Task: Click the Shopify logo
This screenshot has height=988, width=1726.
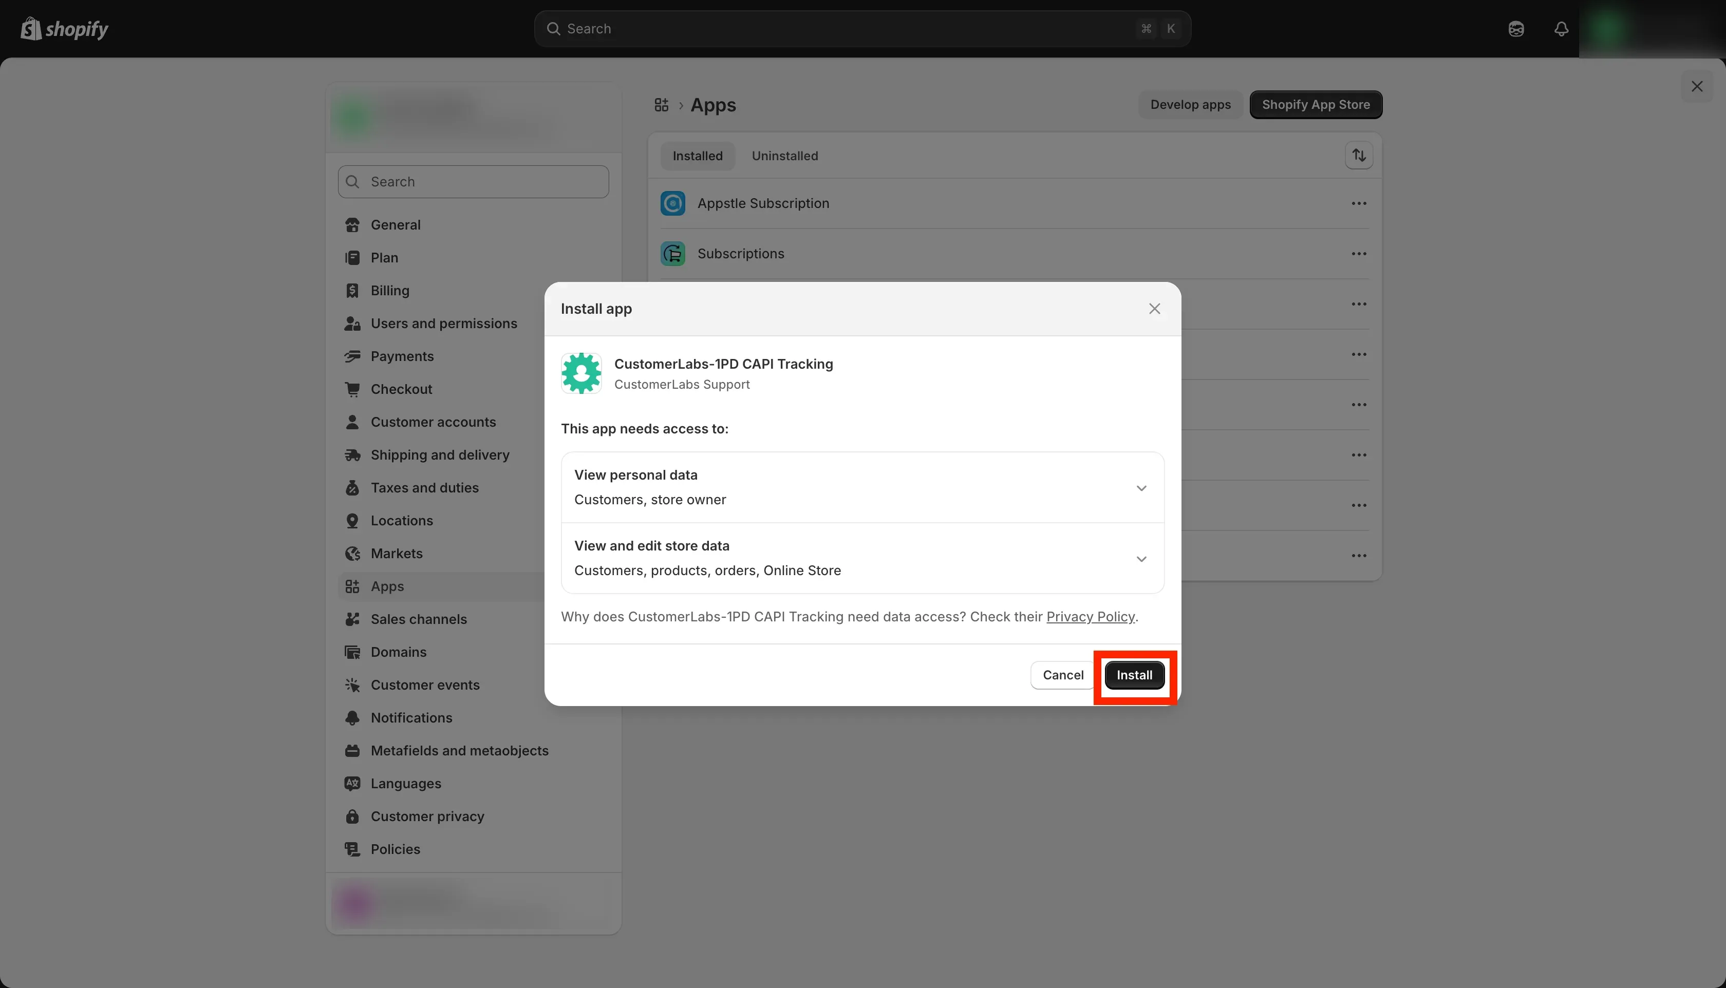Action: click(x=65, y=29)
